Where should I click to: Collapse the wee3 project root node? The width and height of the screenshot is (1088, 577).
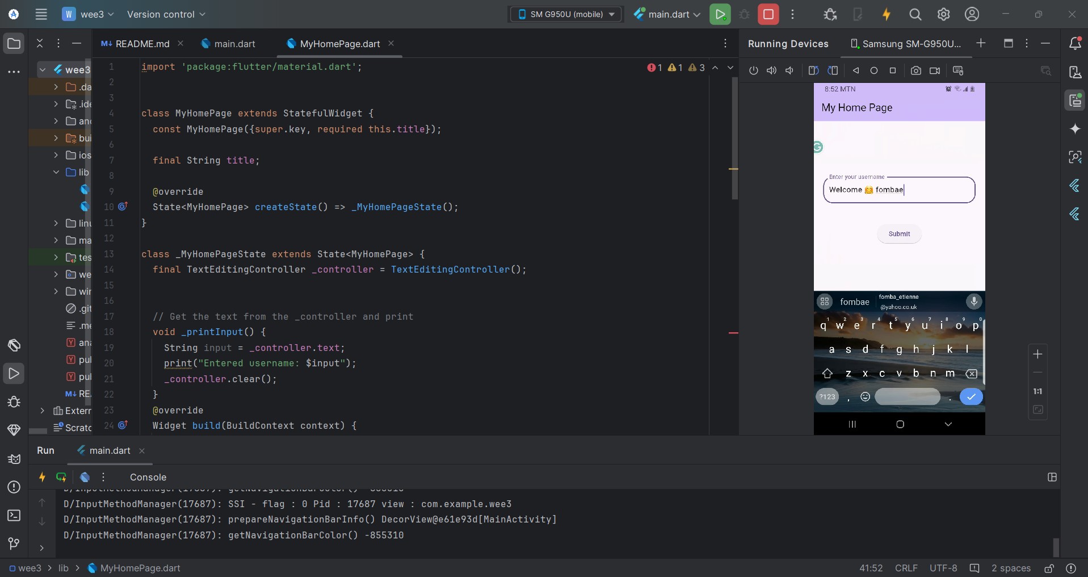(x=43, y=70)
